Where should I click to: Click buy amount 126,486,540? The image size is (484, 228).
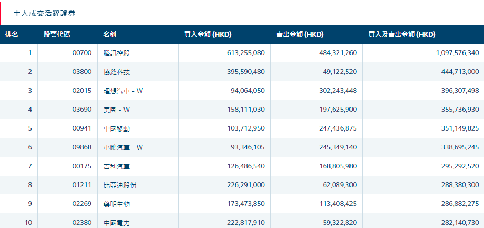click(x=246, y=166)
